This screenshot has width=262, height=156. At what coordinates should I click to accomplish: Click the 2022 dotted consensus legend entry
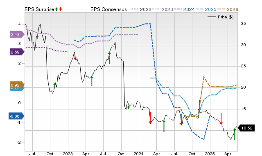[x=141, y=9]
